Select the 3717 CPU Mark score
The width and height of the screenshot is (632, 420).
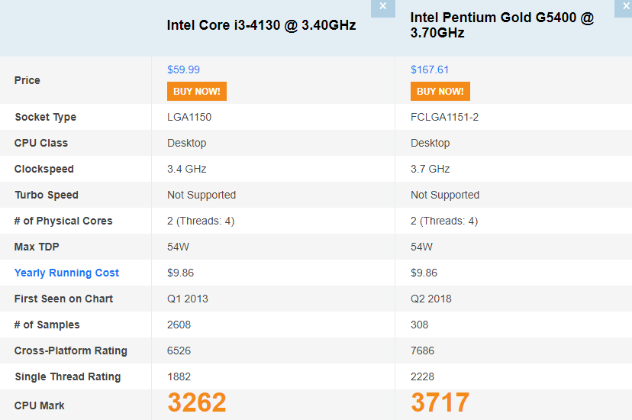point(440,402)
